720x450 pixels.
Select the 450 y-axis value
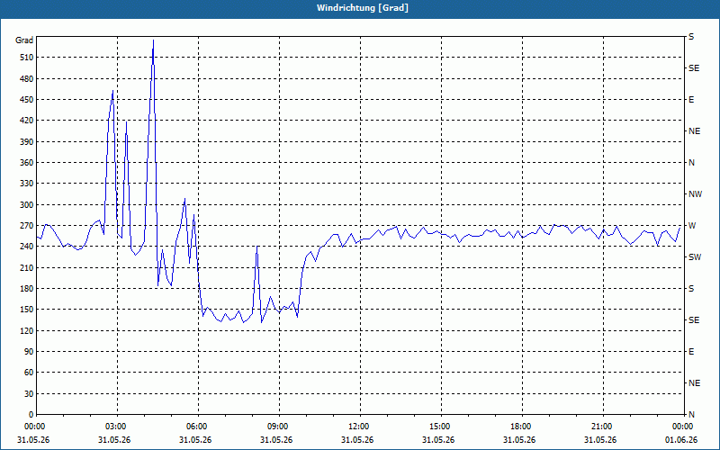point(27,100)
